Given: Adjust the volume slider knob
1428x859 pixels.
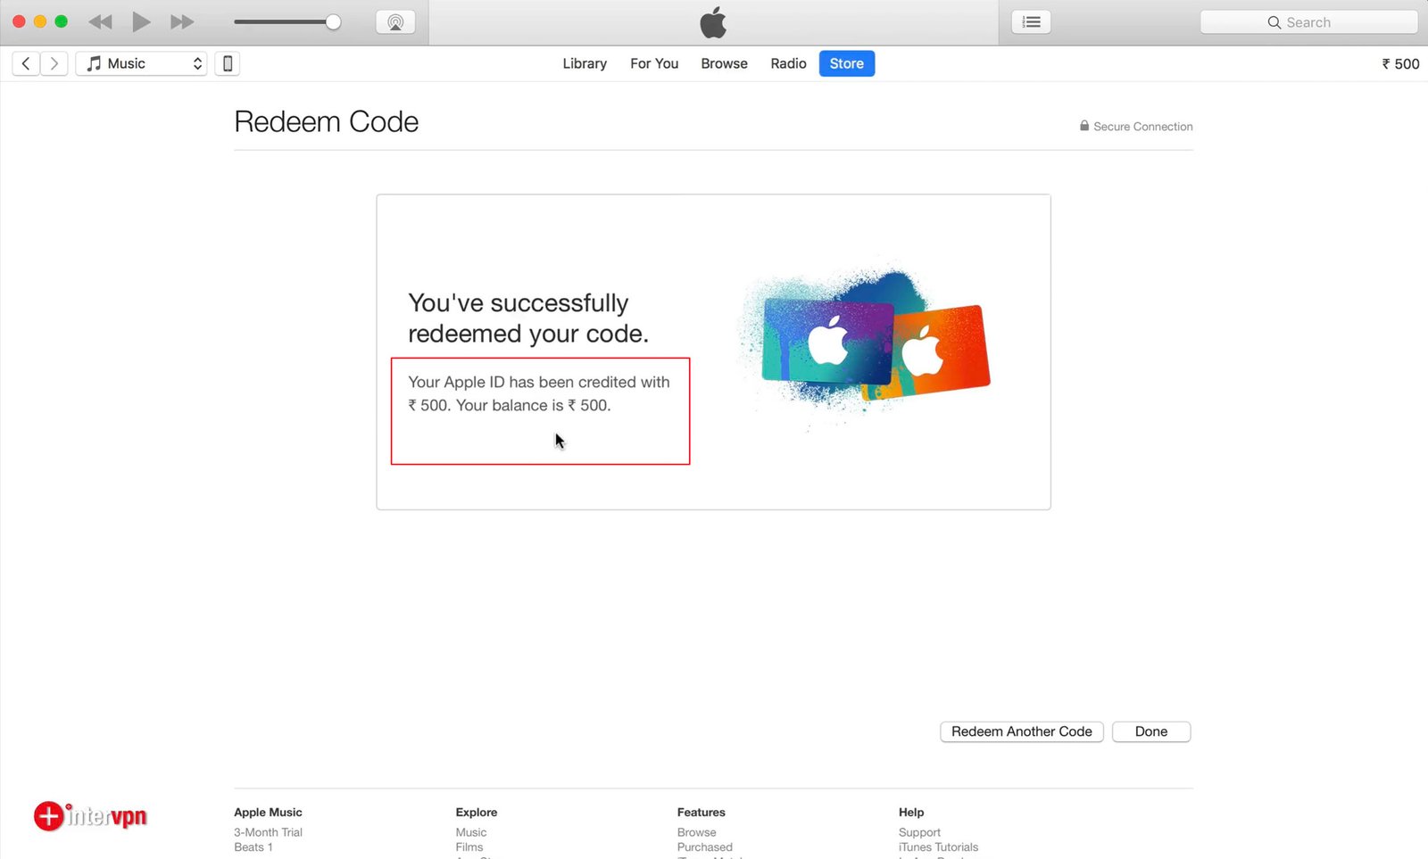Looking at the screenshot, I should 333,22.
